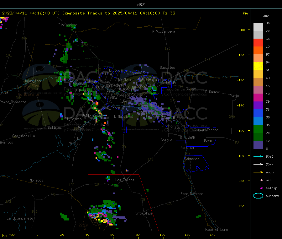Click the -80 km vertical axis tick

click(242, 30)
